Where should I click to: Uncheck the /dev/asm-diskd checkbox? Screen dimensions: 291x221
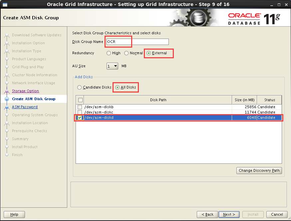80,117
